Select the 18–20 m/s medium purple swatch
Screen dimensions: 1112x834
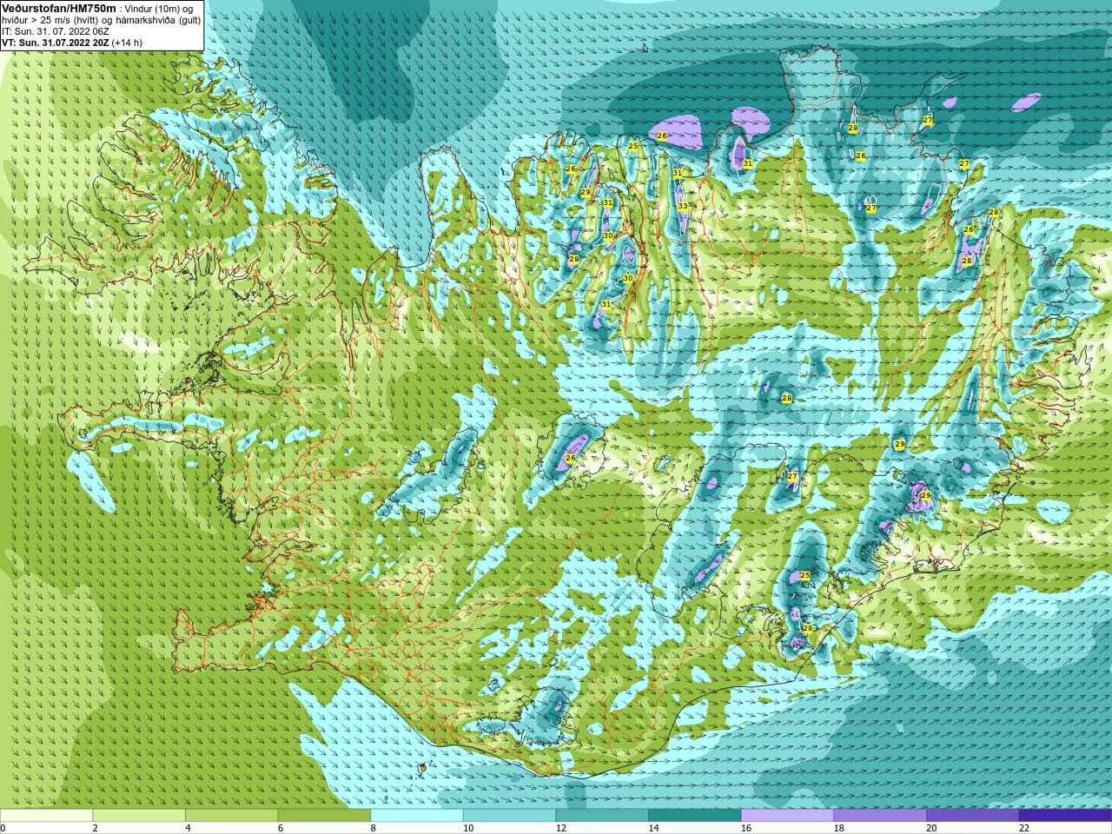tap(880, 815)
